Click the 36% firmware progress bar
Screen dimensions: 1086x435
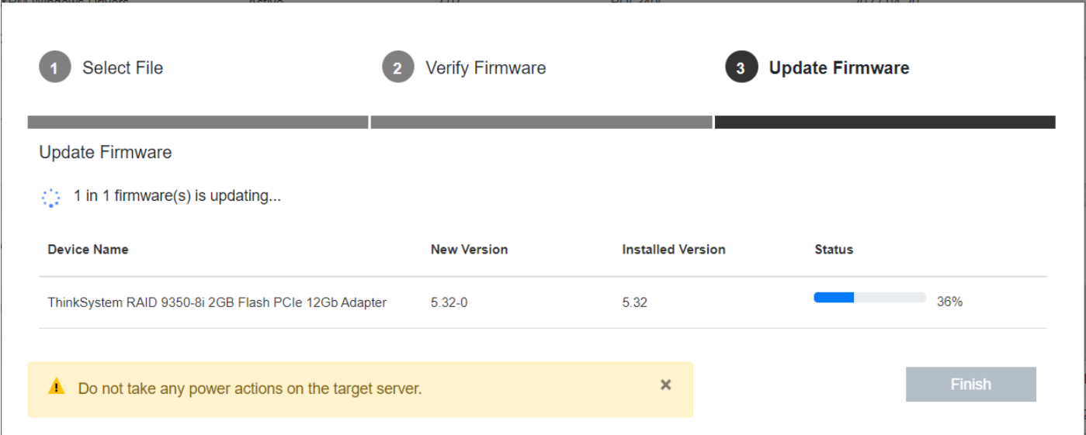(869, 297)
